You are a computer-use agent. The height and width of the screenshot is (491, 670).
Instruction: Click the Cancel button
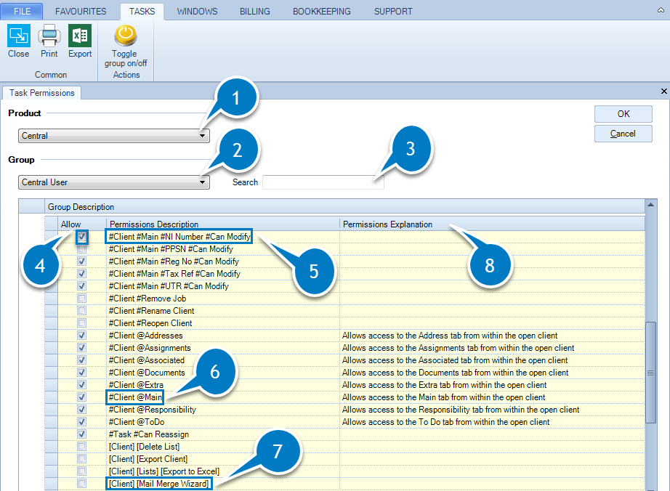(x=623, y=134)
